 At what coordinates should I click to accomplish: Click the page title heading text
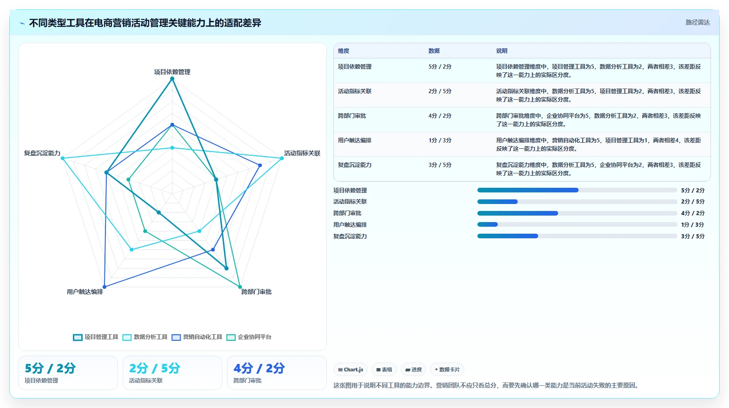145,23
